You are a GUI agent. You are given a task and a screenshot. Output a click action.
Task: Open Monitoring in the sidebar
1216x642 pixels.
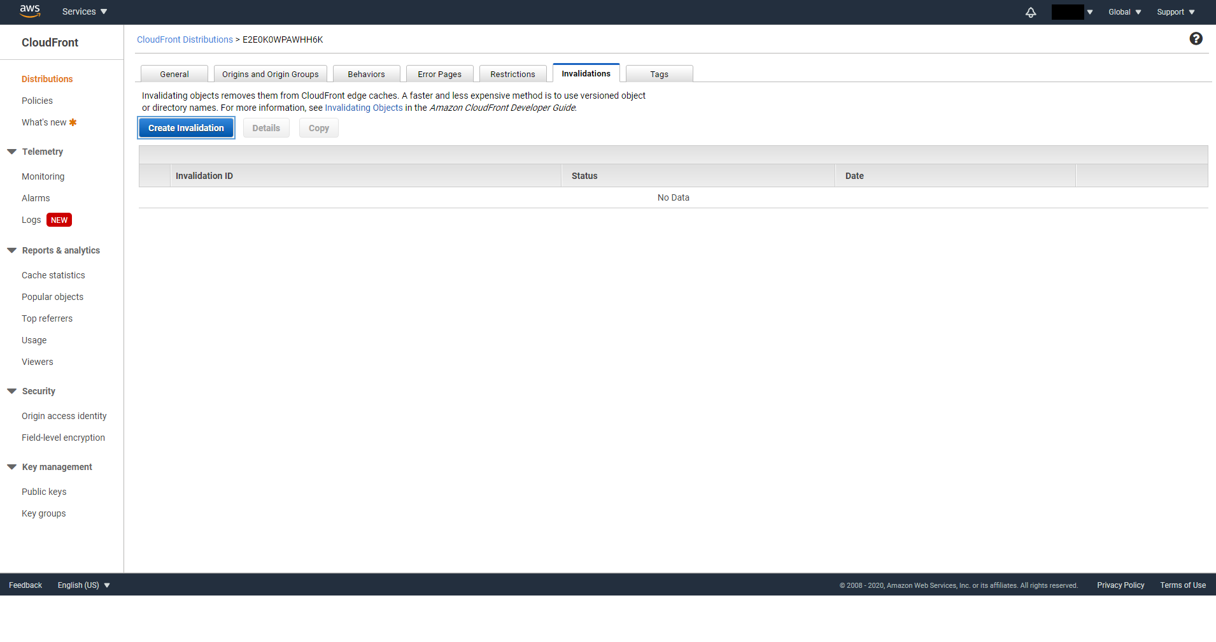pos(43,176)
